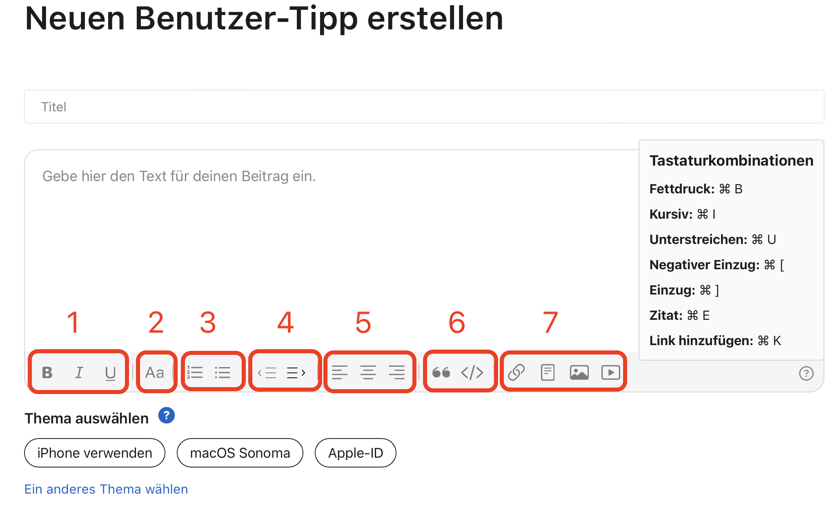Open the Aa text size menu
This screenshot has height=514, width=837.
[155, 372]
